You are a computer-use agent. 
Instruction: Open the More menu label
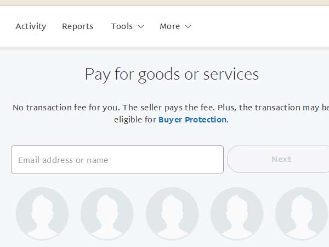[169, 26]
